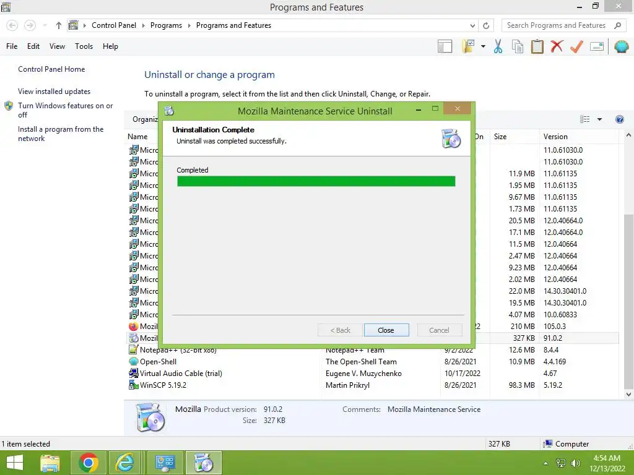
Task: Expand chevron after Programs breadcrumb
Action: point(189,25)
